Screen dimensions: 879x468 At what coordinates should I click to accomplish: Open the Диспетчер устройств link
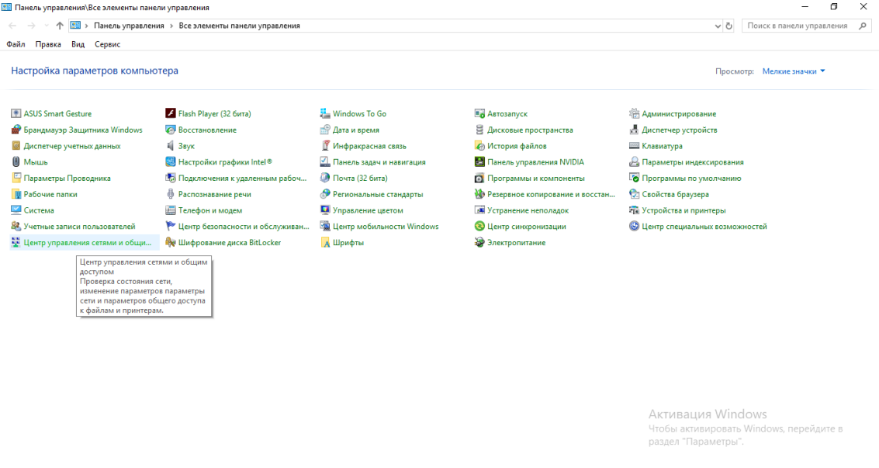click(x=679, y=130)
